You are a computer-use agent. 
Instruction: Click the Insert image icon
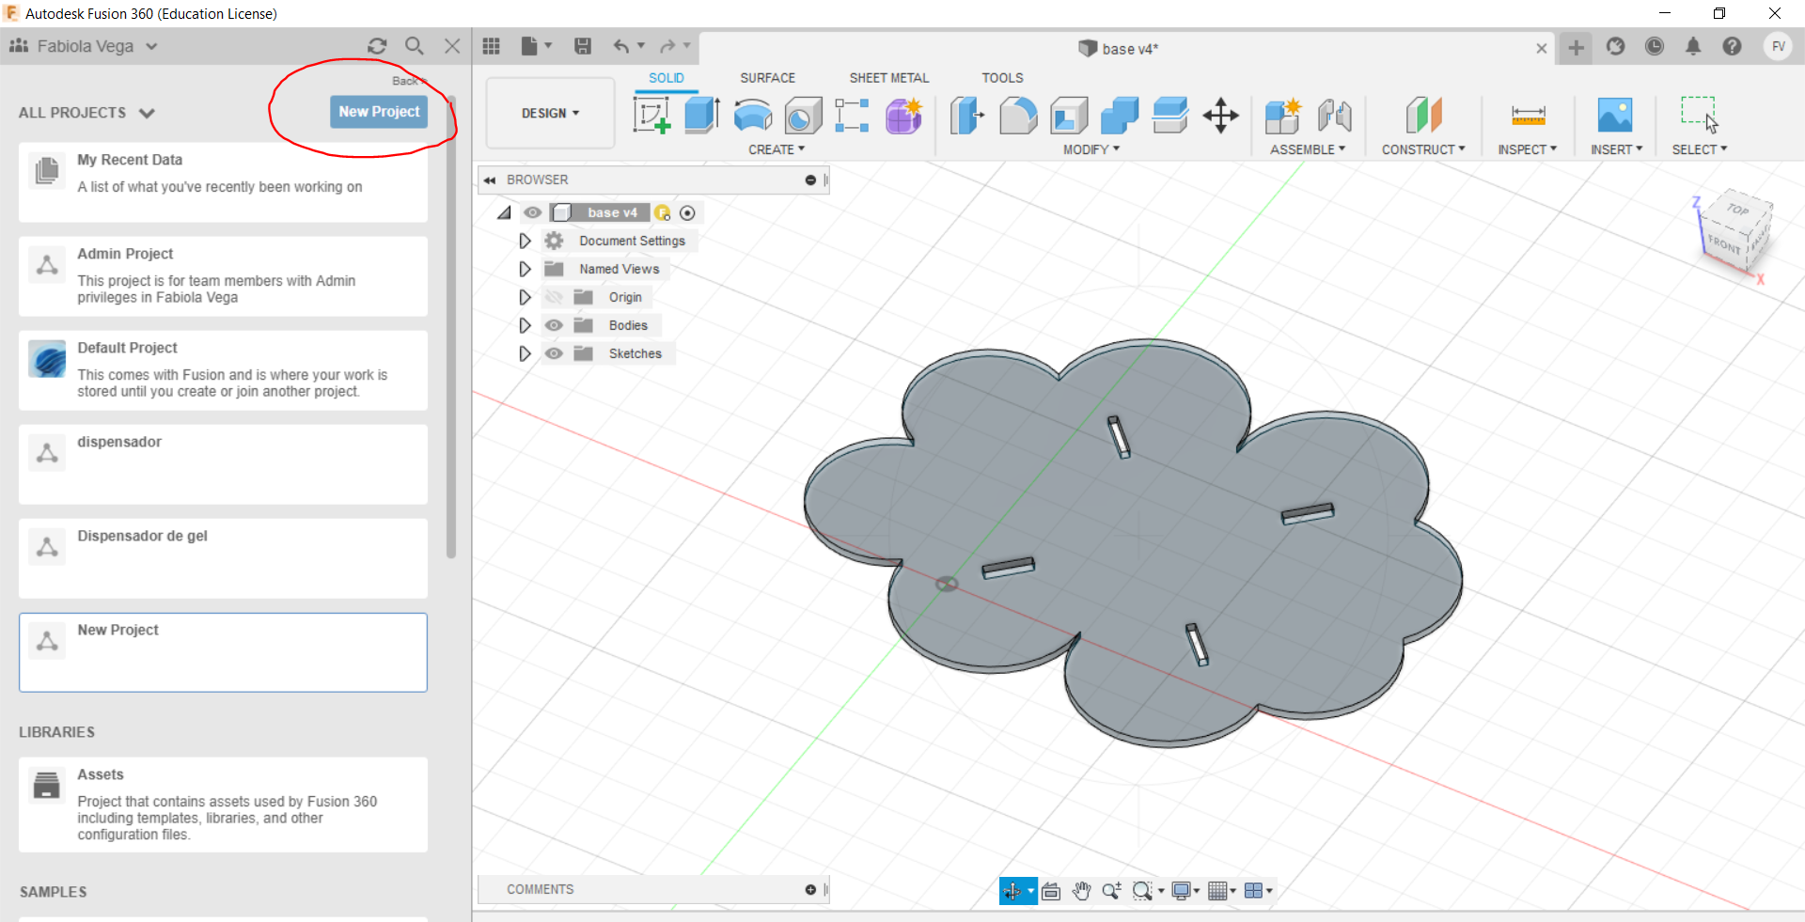[x=1614, y=116]
